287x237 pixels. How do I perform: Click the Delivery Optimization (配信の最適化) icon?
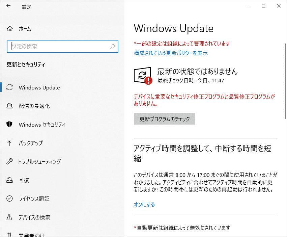coord(9,106)
